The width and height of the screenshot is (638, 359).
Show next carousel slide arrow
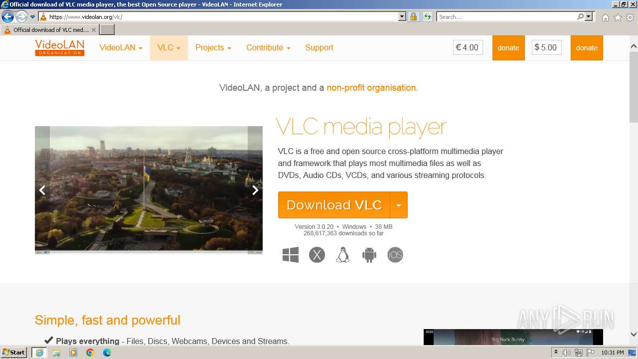click(255, 190)
